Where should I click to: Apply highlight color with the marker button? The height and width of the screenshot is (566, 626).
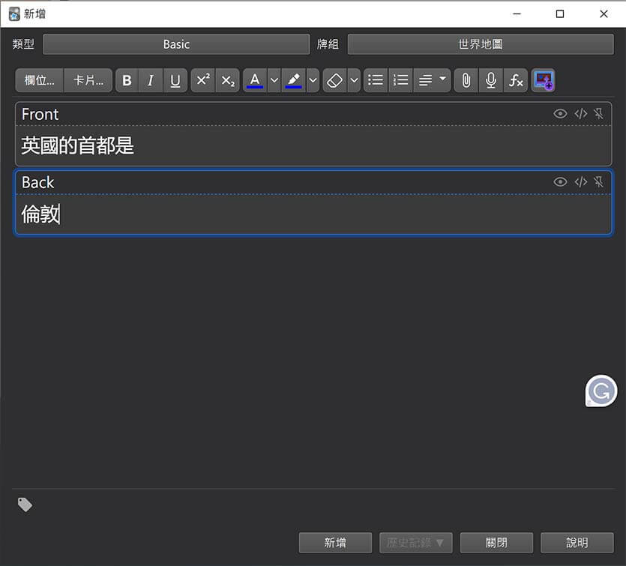coord(293,80)
